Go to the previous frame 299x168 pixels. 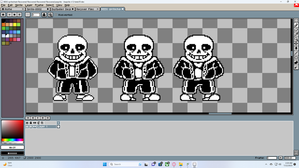[x=33, y=118]
